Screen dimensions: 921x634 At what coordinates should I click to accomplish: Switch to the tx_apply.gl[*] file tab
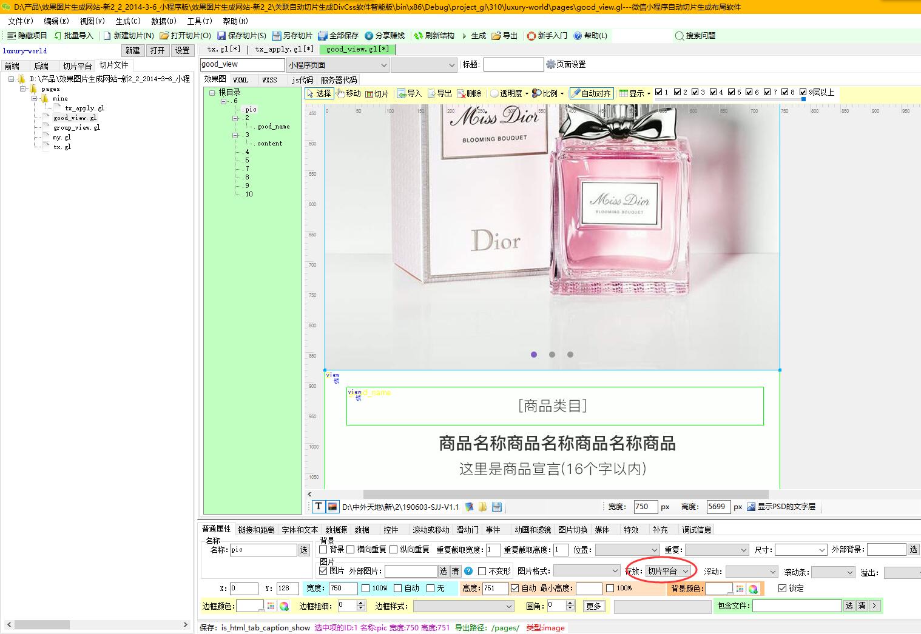coord(284,49)
